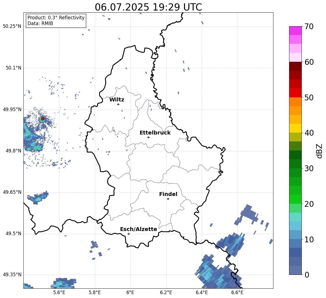This screenshot has height=298, width=326.
Task: Click the red radar location dot
Action: [x=43, y=119]
